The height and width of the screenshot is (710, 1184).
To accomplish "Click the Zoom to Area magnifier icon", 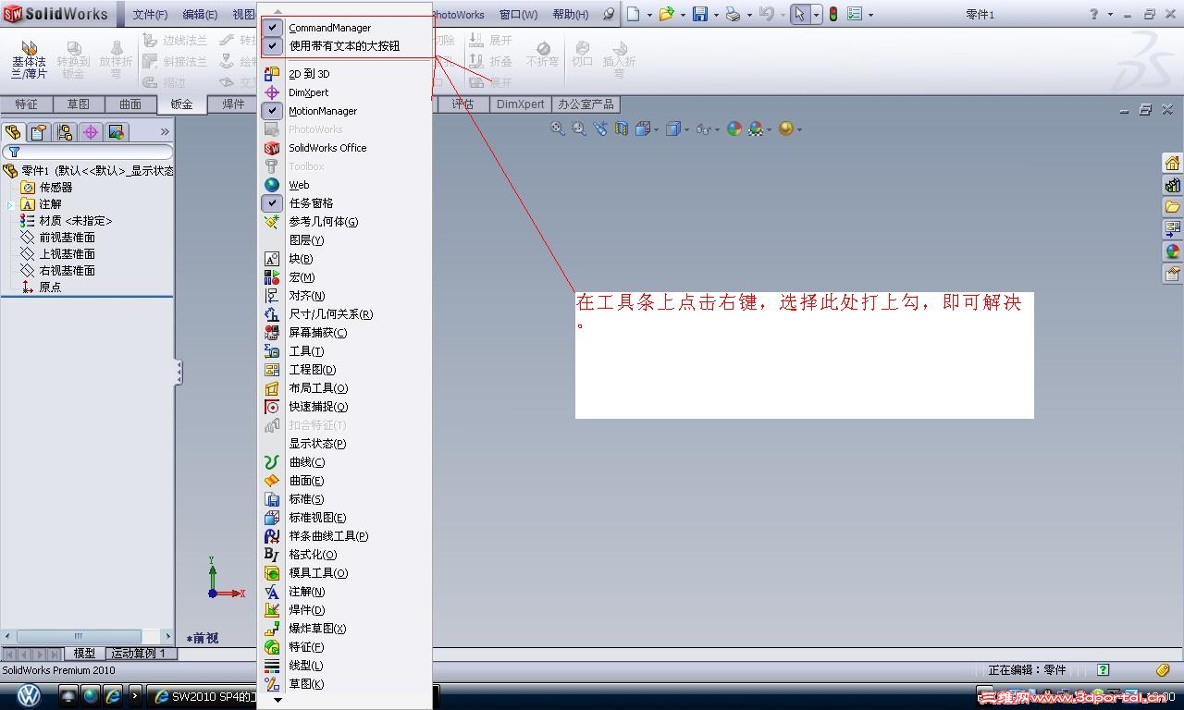I will click(x=579, y=129).
